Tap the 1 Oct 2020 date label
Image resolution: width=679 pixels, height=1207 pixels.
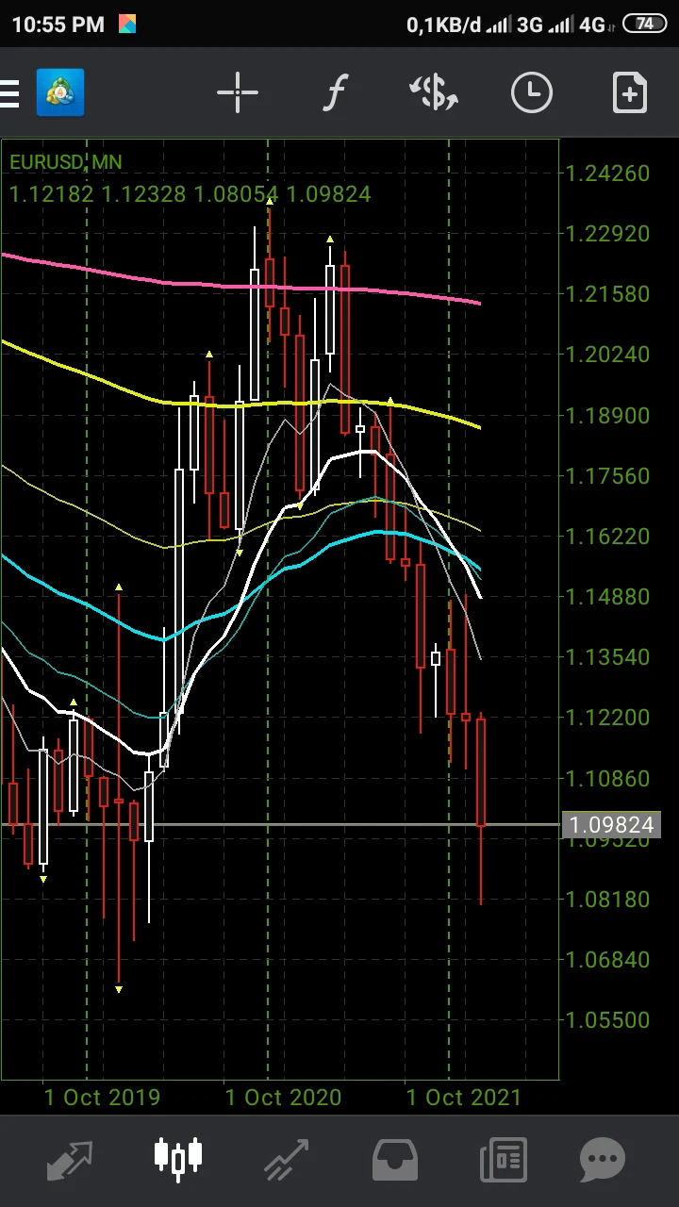click(x=283, y=1098)
